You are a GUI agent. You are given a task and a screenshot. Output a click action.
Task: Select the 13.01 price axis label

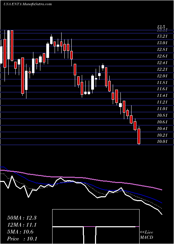pyautogui.click(x=163, y=43)
